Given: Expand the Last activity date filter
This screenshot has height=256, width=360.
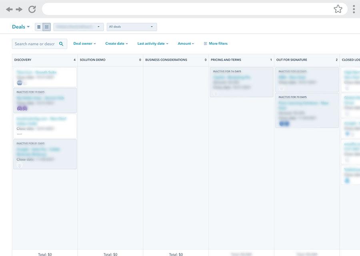Looking at the screenshot, I should coord(153,44).
